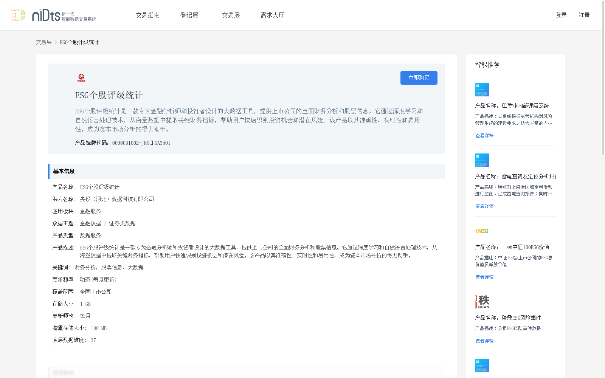
Task: Open the 需求大厅 page
Action: tap(272, 15)
